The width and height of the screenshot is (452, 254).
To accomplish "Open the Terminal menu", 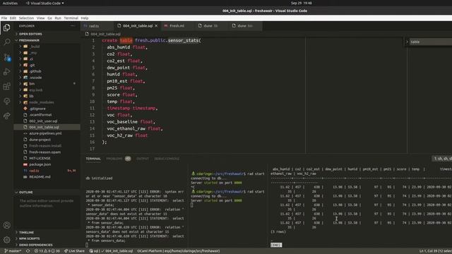I will (71, 18).
